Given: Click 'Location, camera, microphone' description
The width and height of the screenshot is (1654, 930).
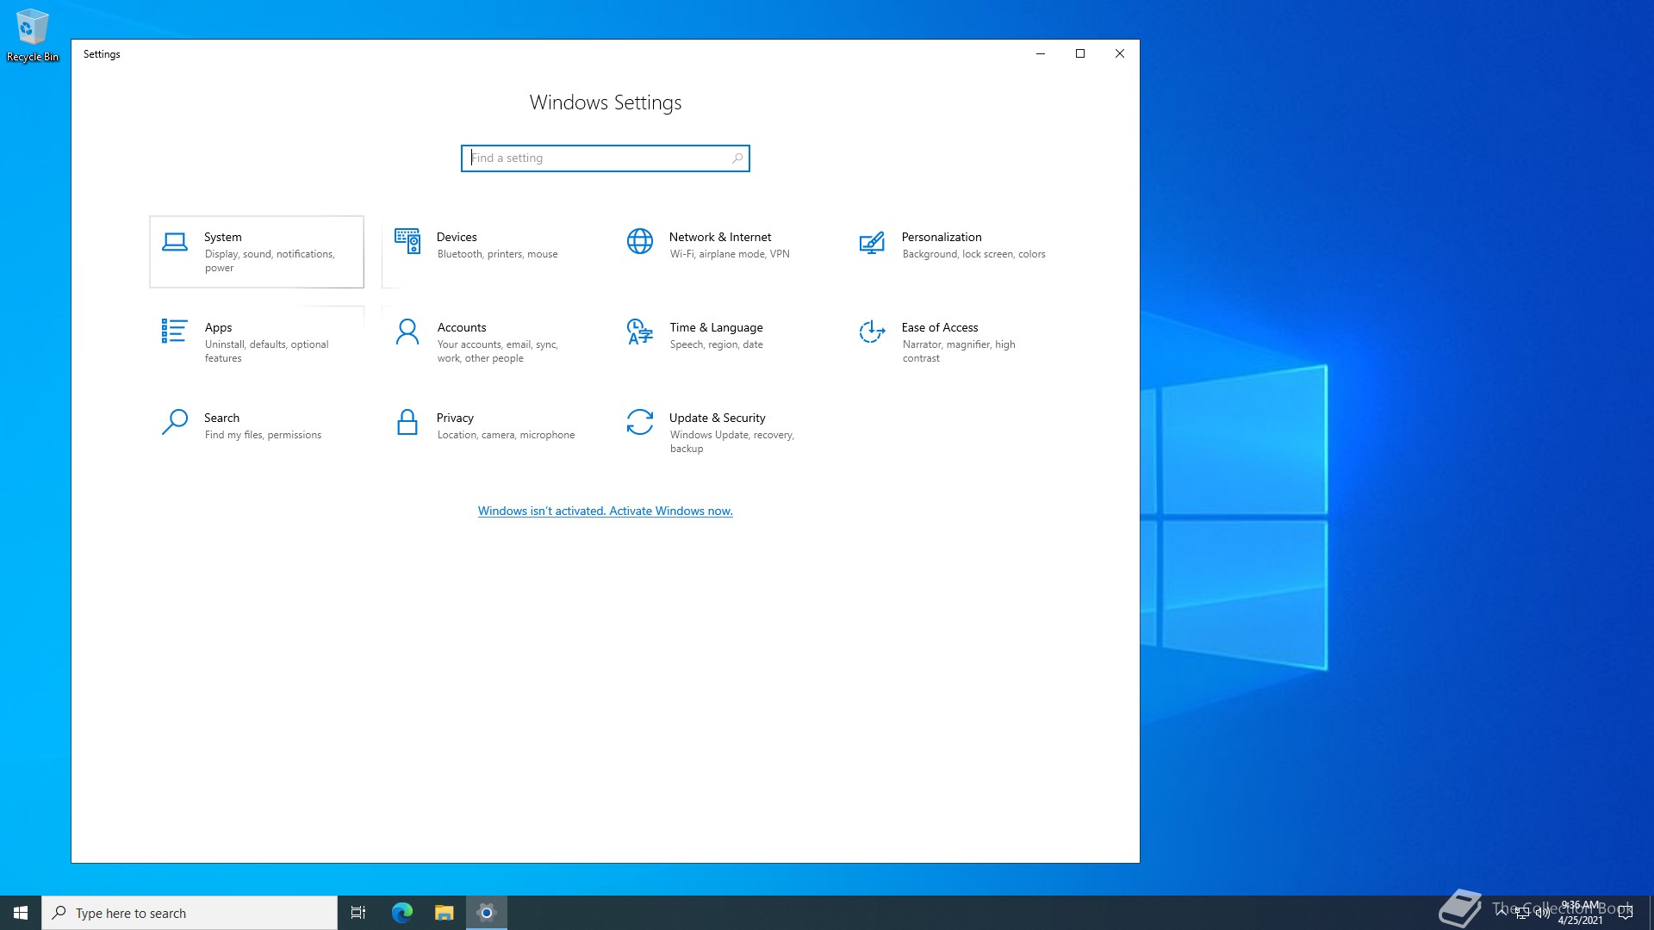Looking at the screenshot, I should click(506, 435).
